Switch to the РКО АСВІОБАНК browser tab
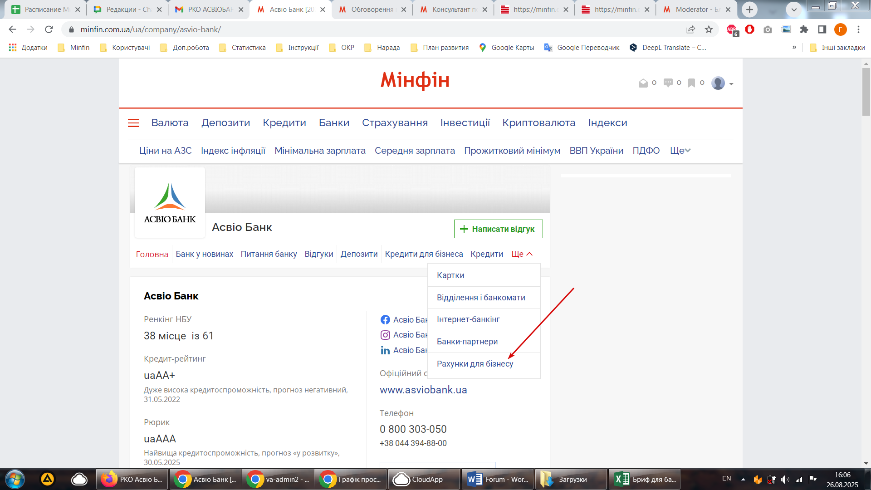The width and height of the screenshot is (871, 490). (209, 10)
